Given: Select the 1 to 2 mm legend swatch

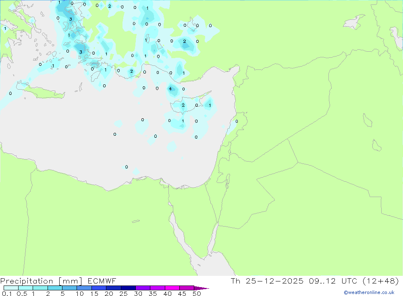Looking at the screenshot, I should 40,288.
